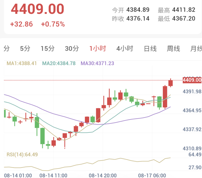Viewport: 202px width, 178px height.
Task: Click the partially hidden 分 tab
Action: 7,49
